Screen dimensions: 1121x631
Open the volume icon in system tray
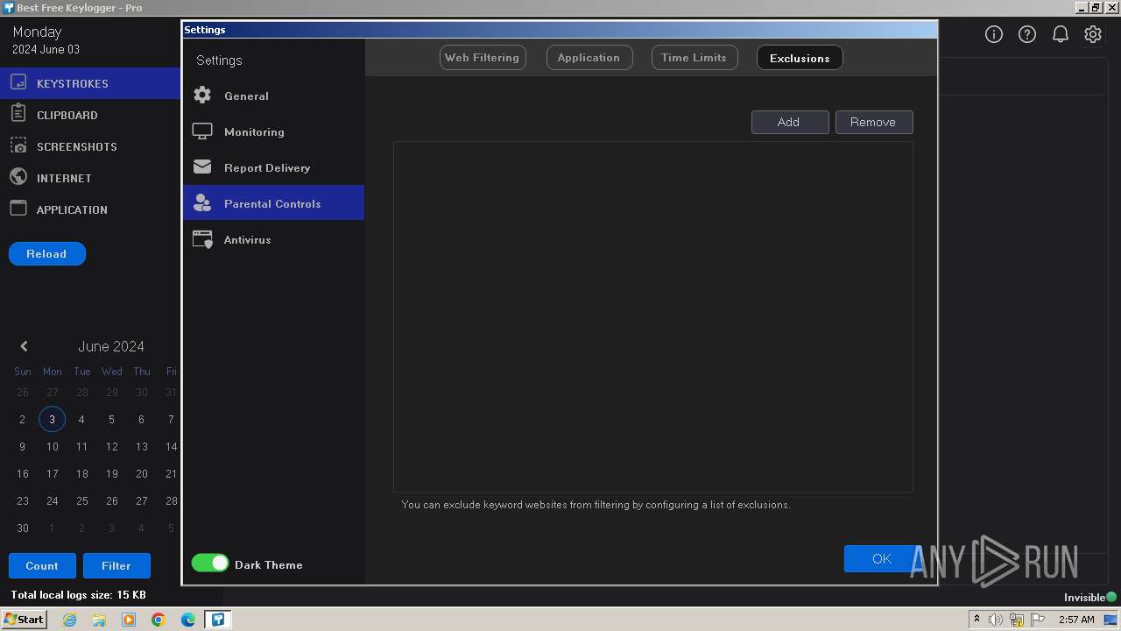(x=996, y=620)
